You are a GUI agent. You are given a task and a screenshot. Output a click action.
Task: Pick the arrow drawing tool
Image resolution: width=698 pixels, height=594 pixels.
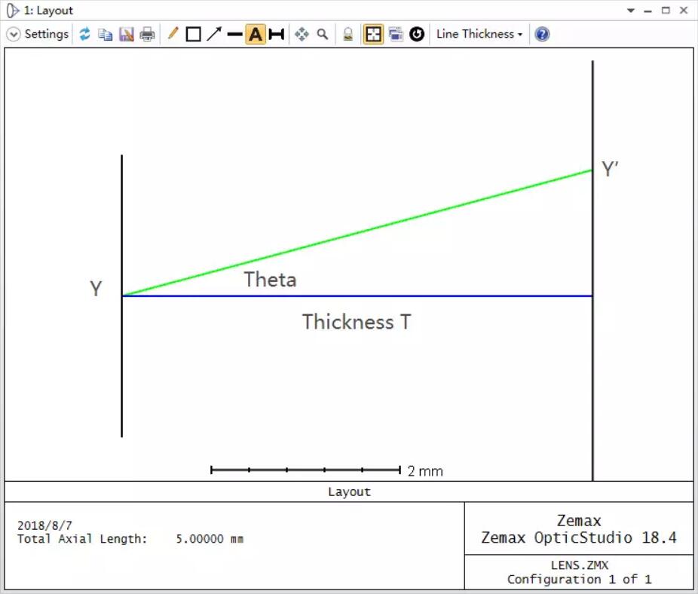pos(214,34)
